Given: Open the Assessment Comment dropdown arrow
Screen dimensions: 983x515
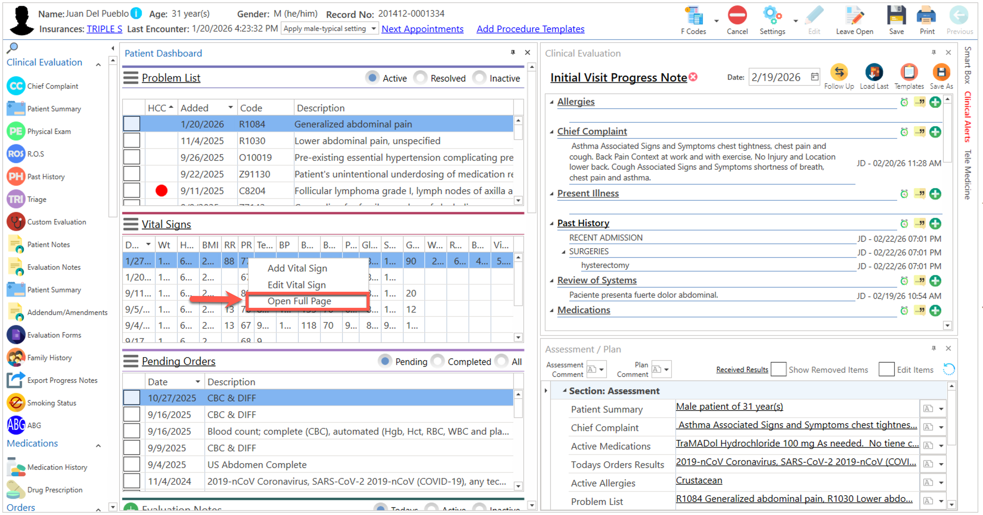Looking at the screenshot, I should coord(601,369).
